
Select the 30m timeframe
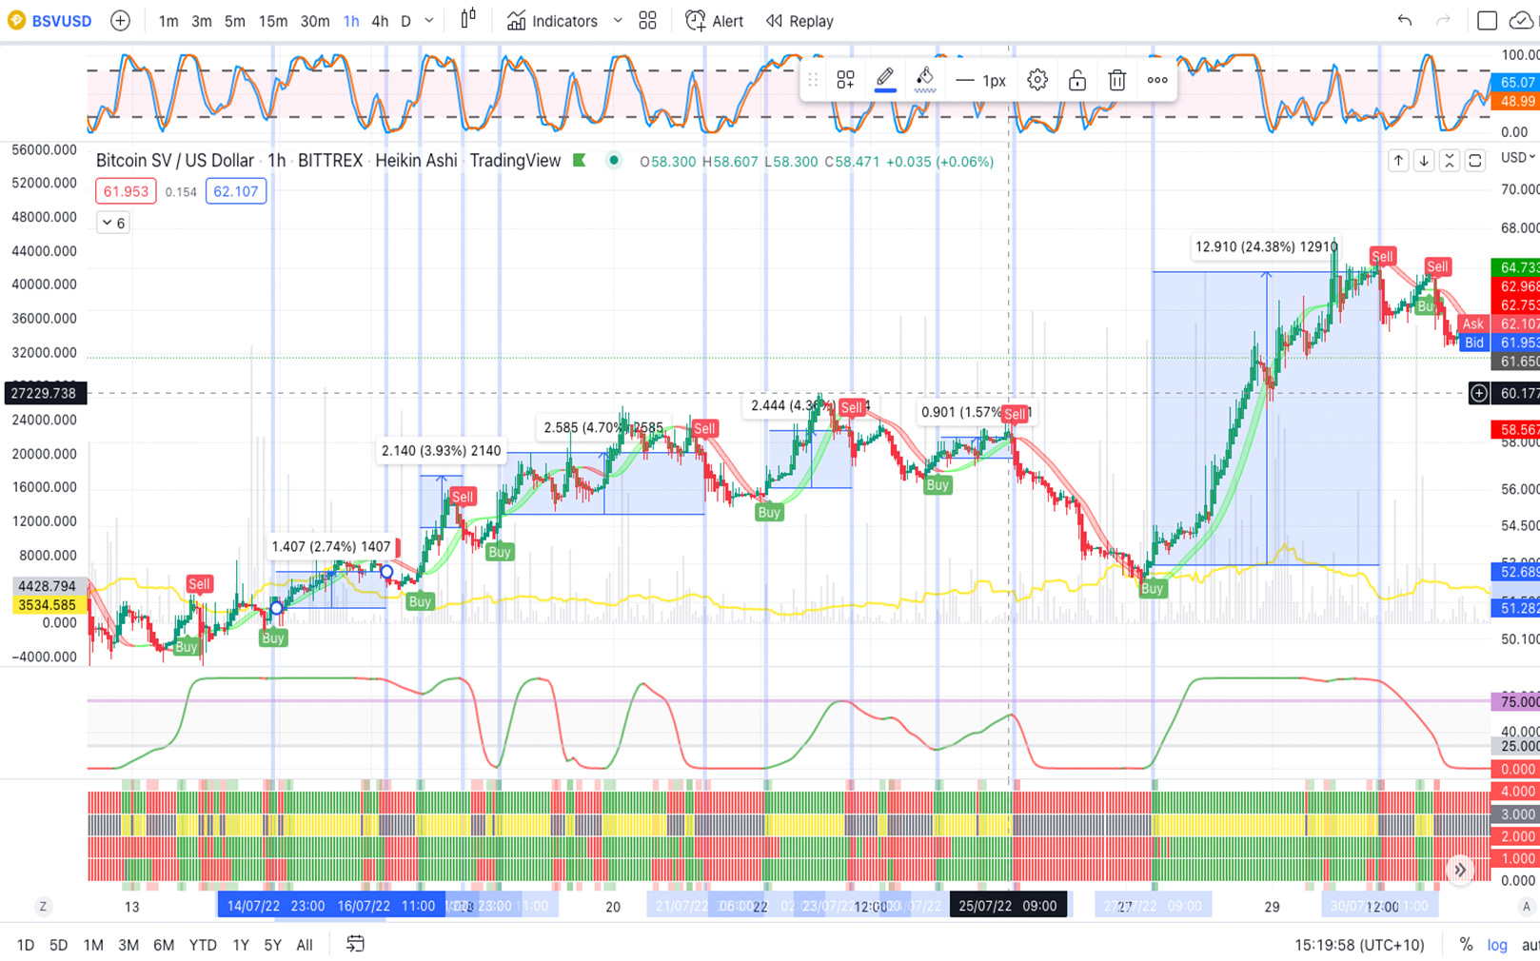315,21
